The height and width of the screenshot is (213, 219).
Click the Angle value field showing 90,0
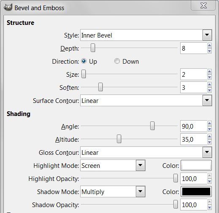click(x=194, y=126)
